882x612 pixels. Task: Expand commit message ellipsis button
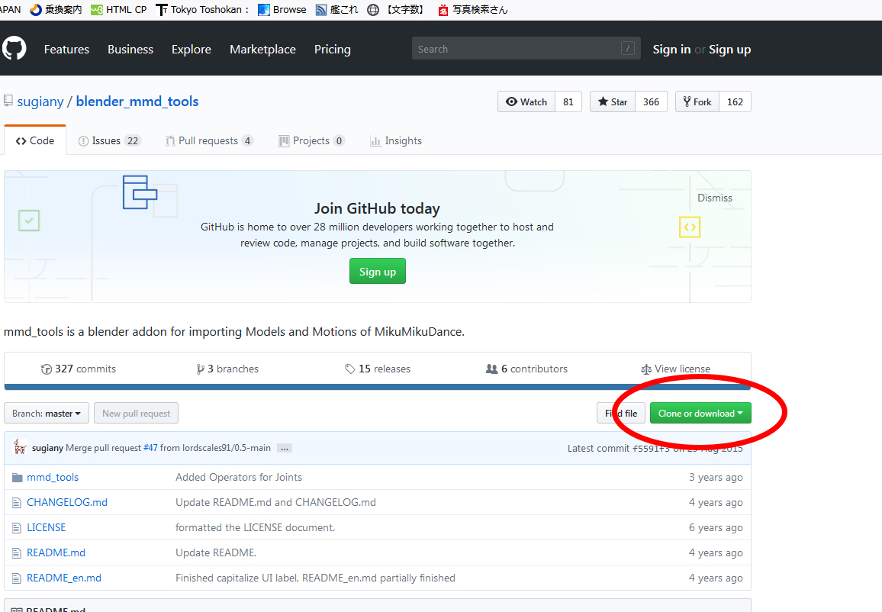pos(285,448)
